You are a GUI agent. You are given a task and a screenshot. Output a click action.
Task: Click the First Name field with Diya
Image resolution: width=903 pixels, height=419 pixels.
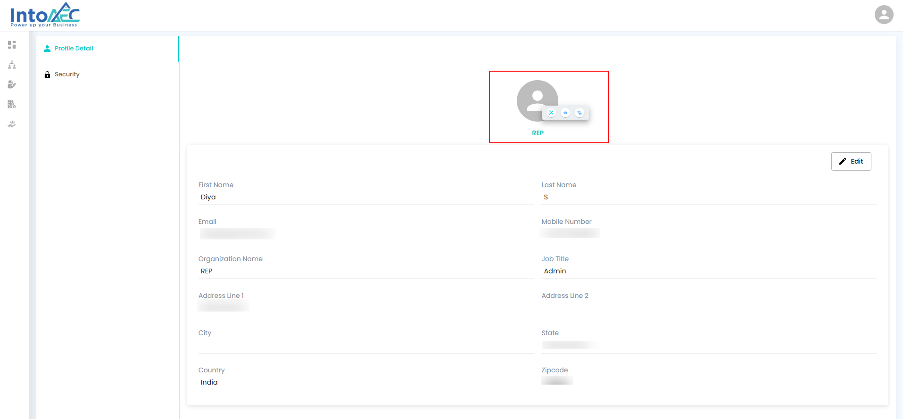point(366,197)
